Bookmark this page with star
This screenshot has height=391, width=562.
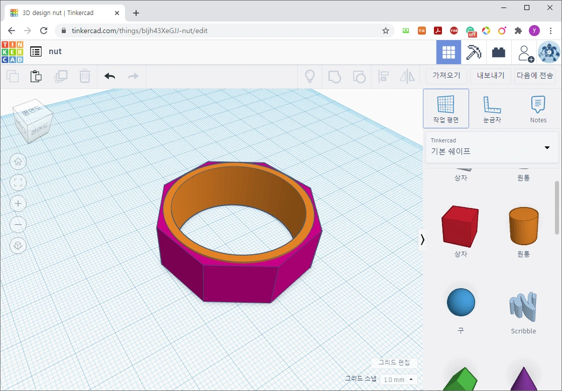[x=385, y=31]
